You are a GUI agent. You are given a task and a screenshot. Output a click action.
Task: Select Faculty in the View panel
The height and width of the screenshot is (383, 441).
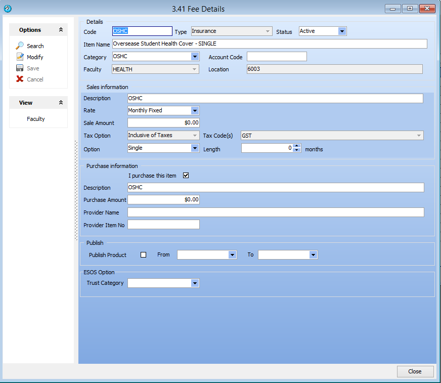point(36,119)
